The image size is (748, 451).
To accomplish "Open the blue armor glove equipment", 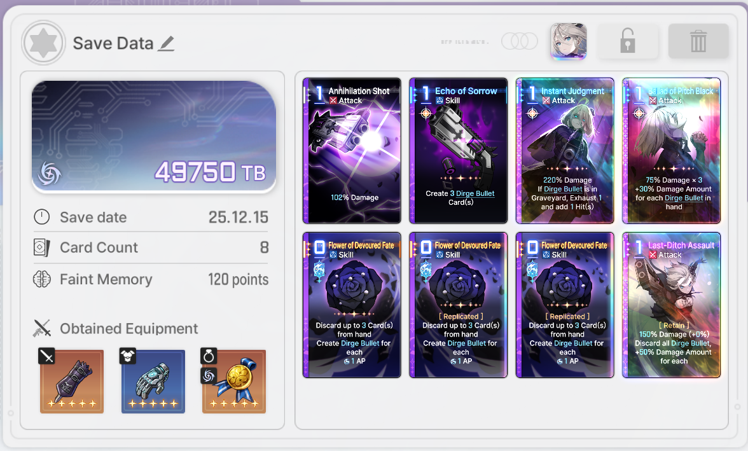I will [153, 381].
